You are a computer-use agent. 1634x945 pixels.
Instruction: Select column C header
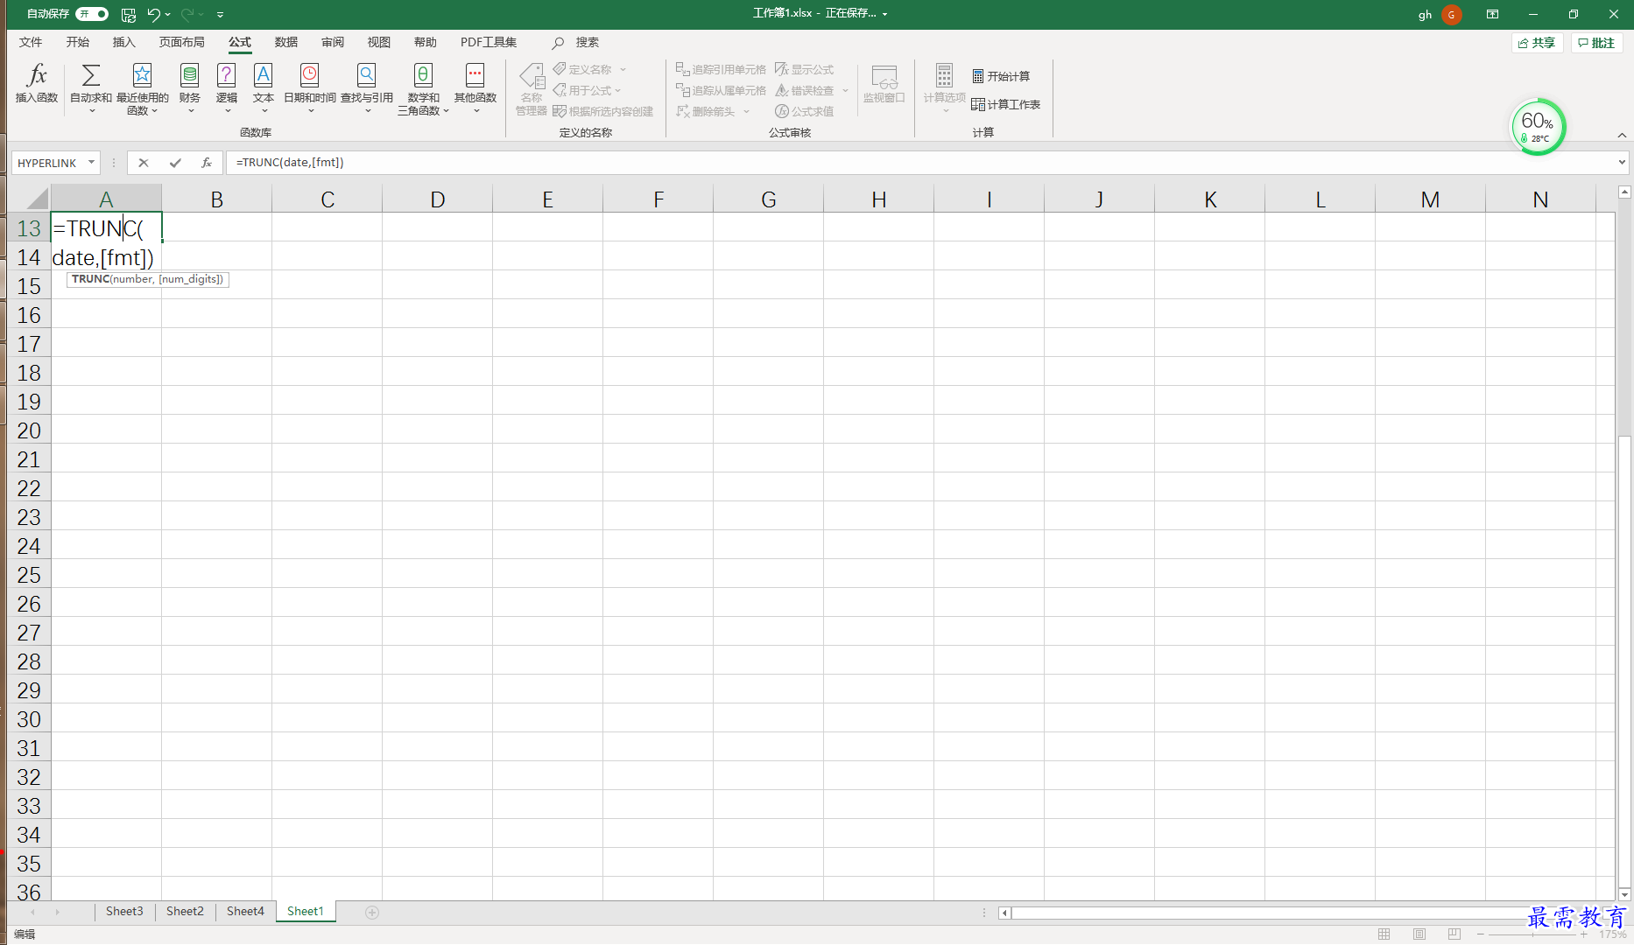click(328, 199)
